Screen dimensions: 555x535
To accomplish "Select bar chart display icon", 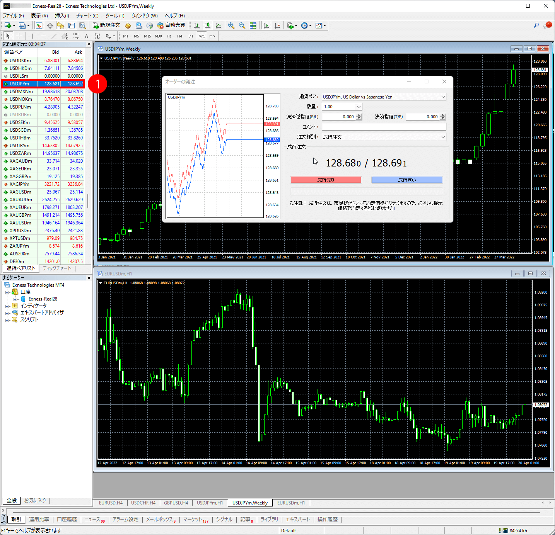I will [197, 25].
